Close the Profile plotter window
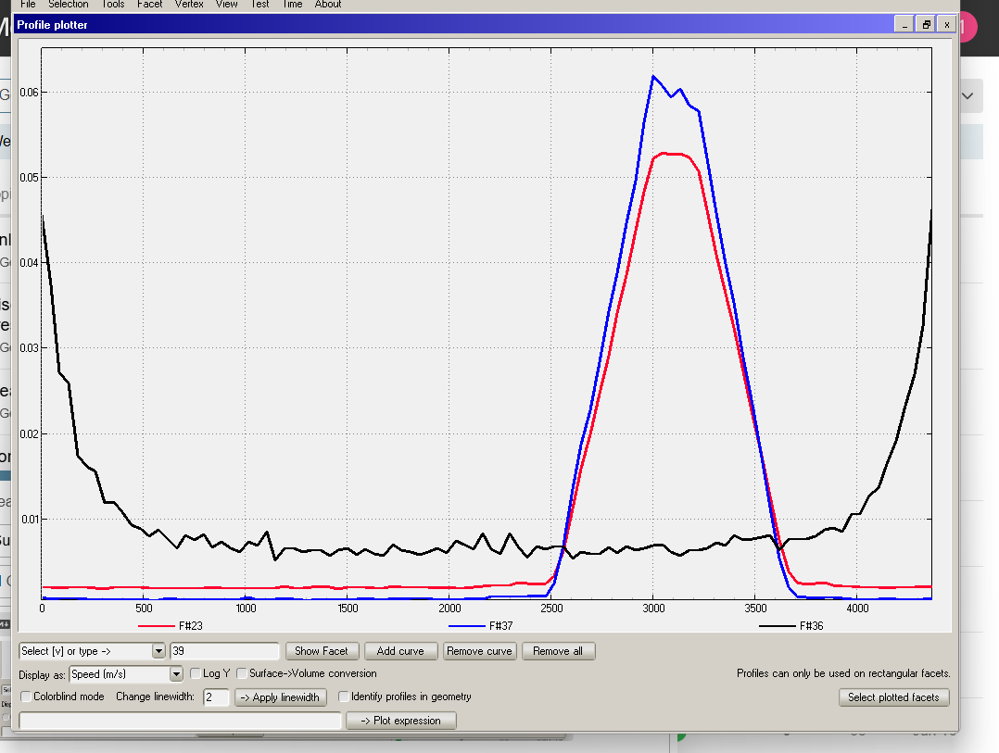Image resolution: width=999 pixels, height=753 pixels. pyautogui.click(x=946, y=25)
